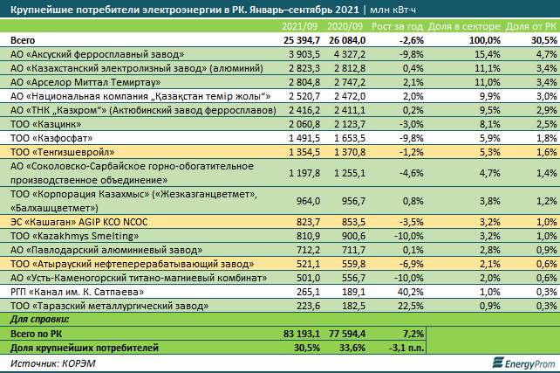Click АО «Павлодарский алюминиевый завод» row
Viewport: 560px width, 373px height.
(280, 250)
